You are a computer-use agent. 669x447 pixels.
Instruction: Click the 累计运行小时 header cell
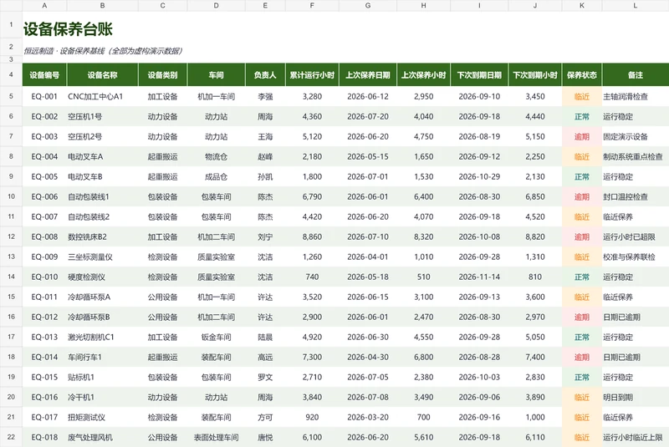pyautogui.click(x=312, y=75)
